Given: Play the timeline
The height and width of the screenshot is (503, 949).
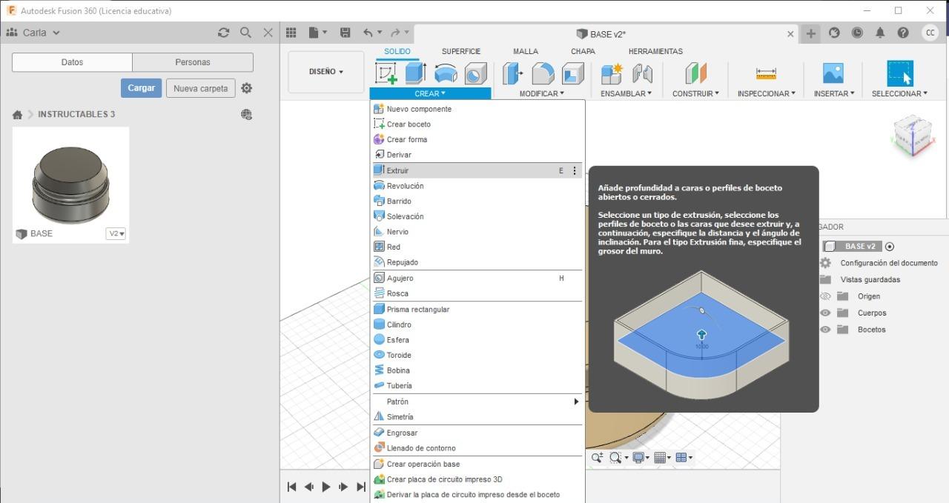Looking at the screenshot, I should coord(326,487).
